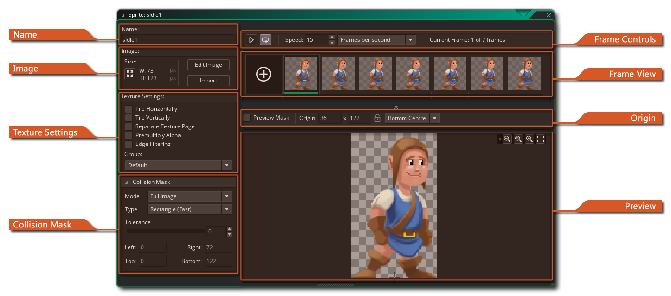Screen dimensions: 671x296
Task: Open the Bottom Centre origin dropdown
Action: pyautogui.click(x=435, y=118)
